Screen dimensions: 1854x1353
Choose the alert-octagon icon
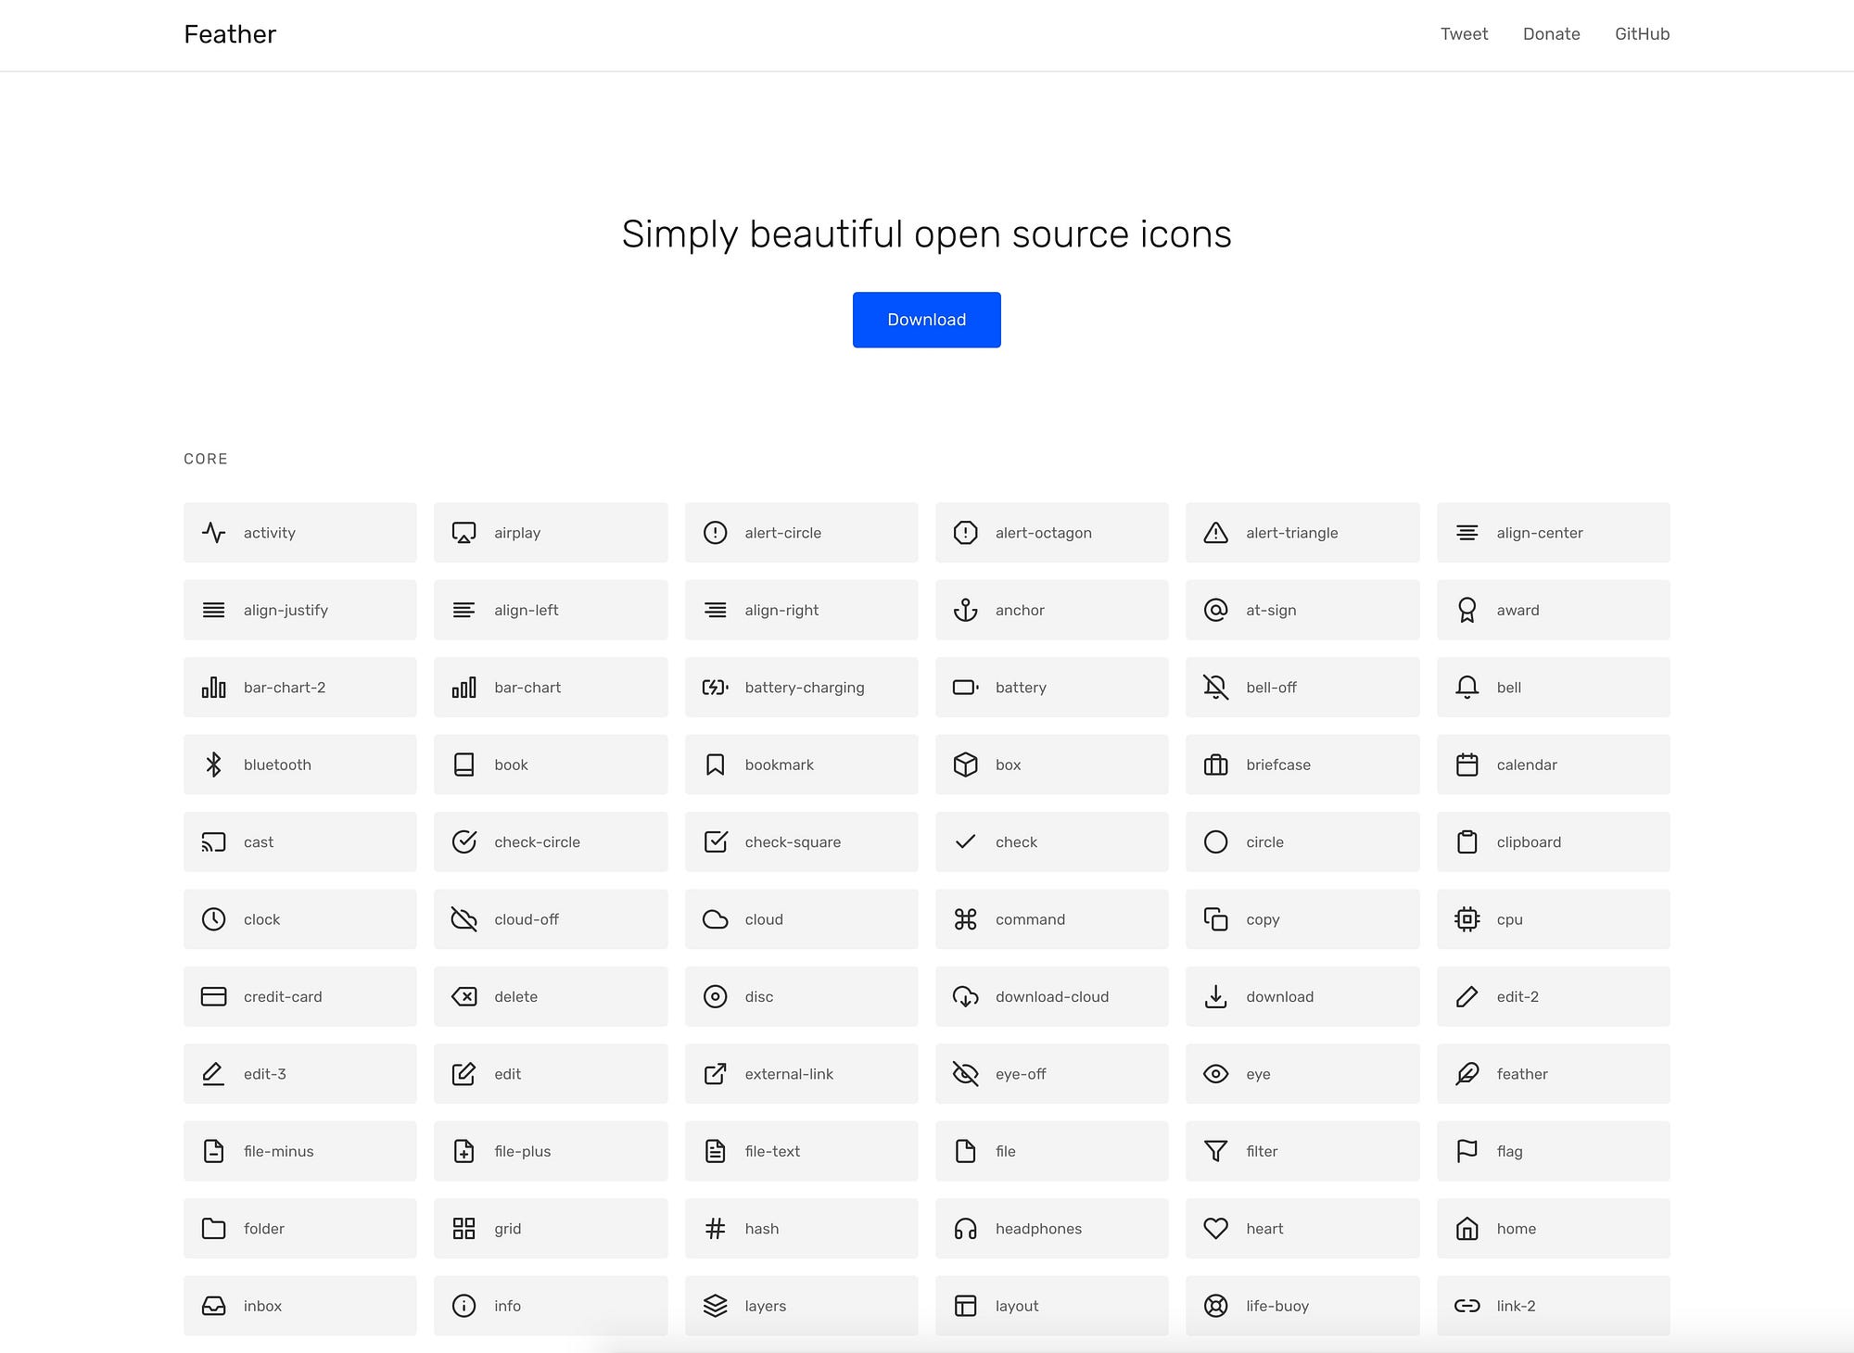[x=965, y=533]
